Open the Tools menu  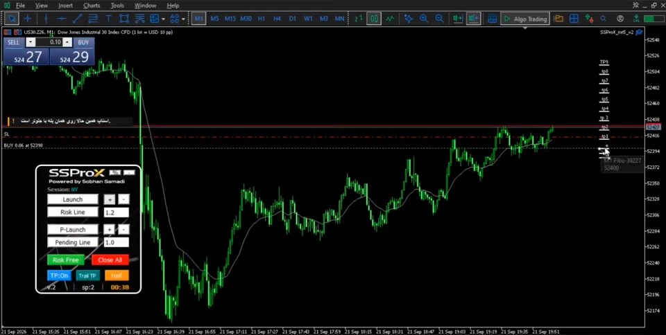coord(117,6)
